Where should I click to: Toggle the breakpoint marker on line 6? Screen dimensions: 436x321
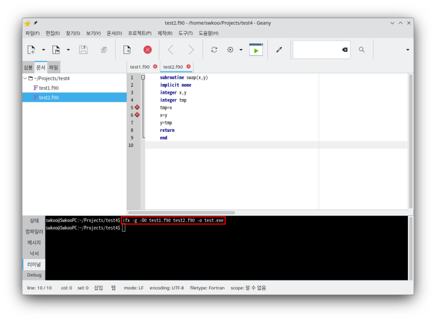click(137, 115)
